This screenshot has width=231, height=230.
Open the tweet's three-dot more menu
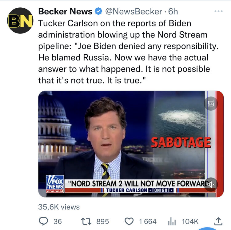218,12
